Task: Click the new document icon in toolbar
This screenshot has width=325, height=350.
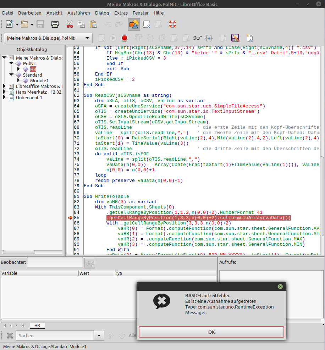Action: point(9,24)
